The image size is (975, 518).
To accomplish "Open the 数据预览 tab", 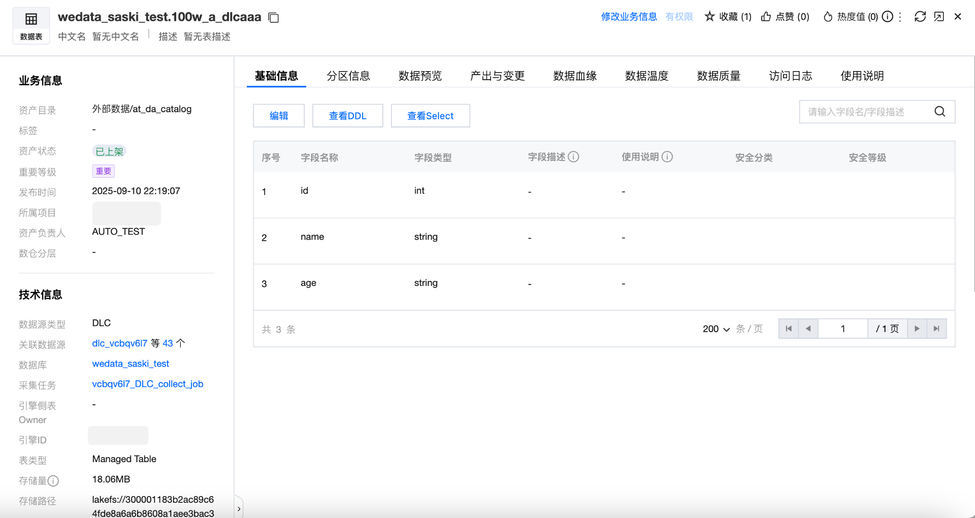I will tap(420, 76).
